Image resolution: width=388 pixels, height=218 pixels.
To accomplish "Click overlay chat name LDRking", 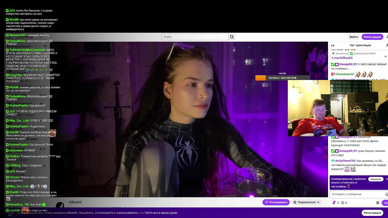I will point(15,166).
